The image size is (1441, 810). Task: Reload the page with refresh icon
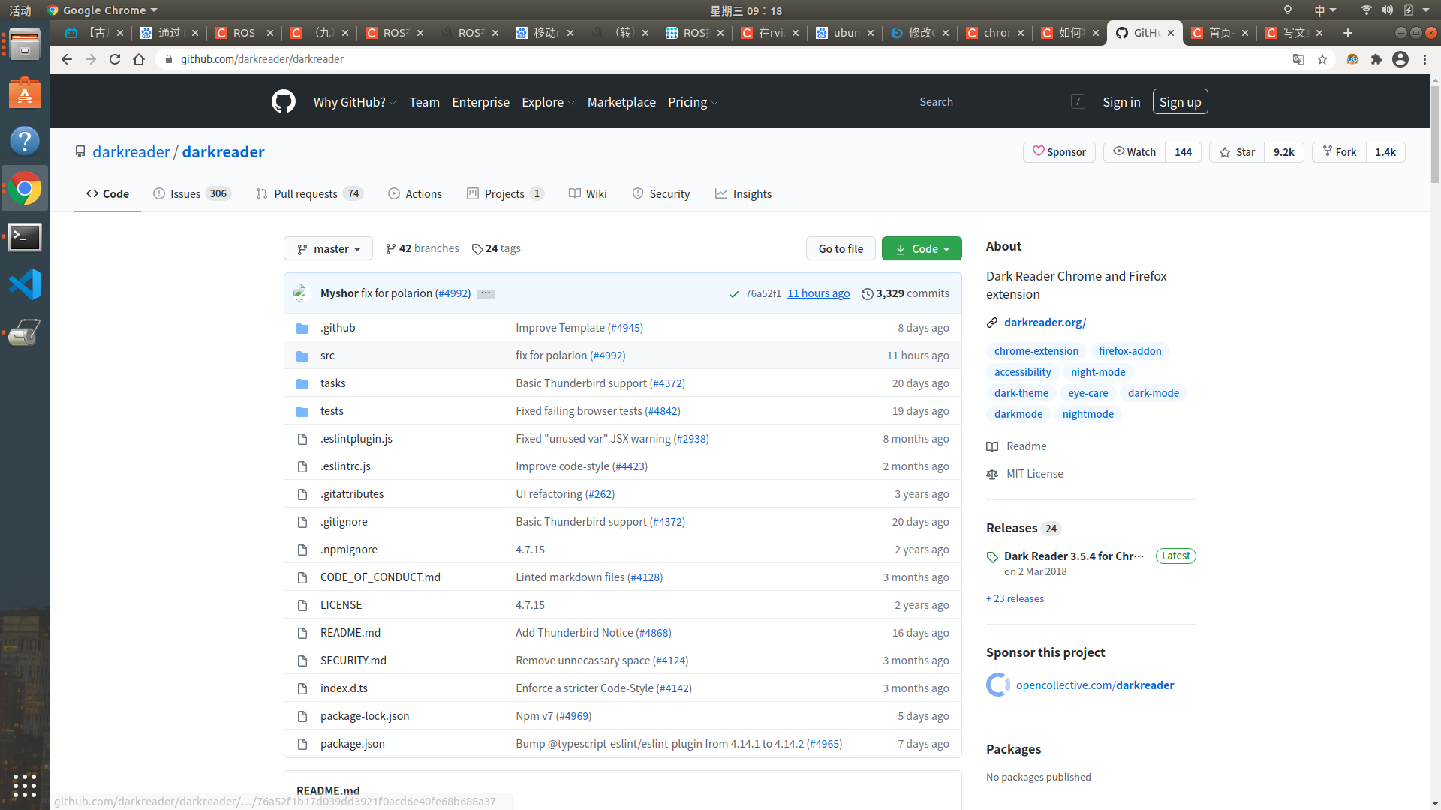pyautogui.click(x=115, y=59)
